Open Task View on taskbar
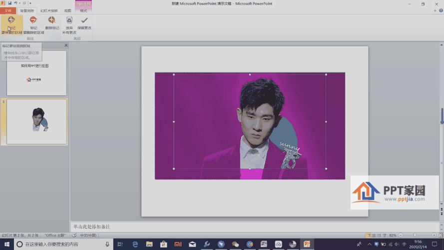This screenshot has height=250, width=444. tap(120, 244)
